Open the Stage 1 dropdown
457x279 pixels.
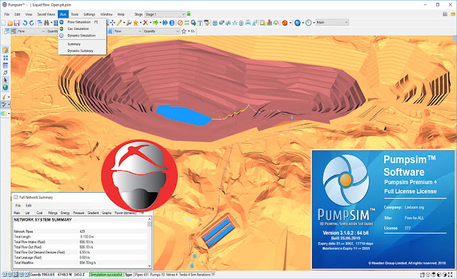[x=165, y=14]
